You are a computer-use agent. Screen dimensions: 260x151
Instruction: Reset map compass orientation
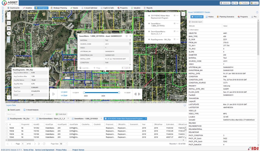pos(8,33)
